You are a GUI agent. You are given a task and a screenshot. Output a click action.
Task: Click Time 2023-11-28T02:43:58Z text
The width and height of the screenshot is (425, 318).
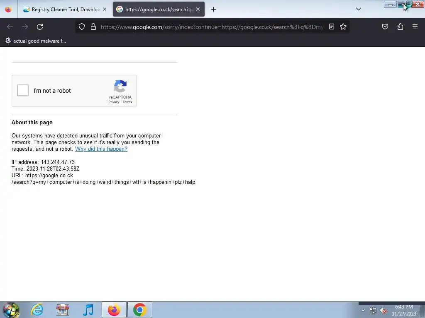click(x=46, y=169)
